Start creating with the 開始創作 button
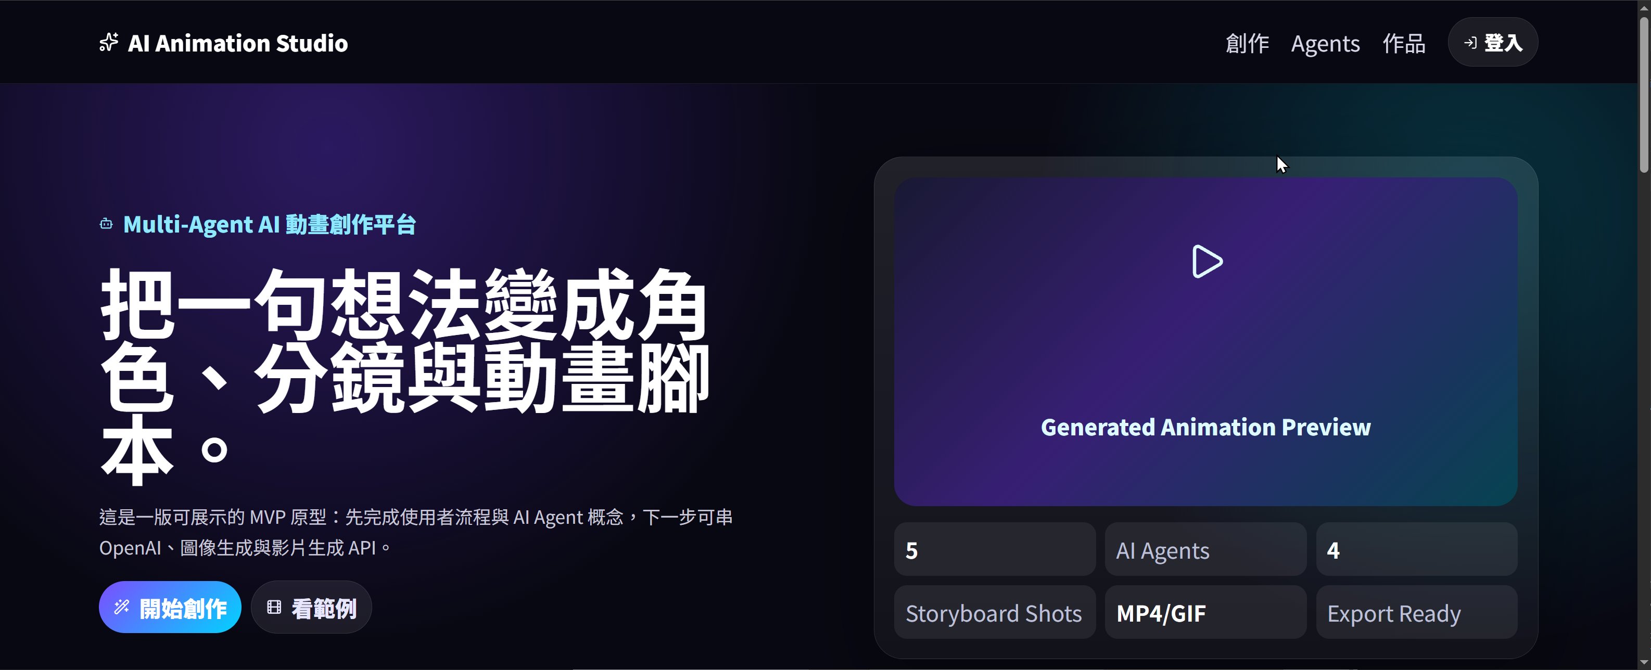Image resolution: width=1651 pixels, height=670 pixels. pyautogui.click(x=170, y=607)
